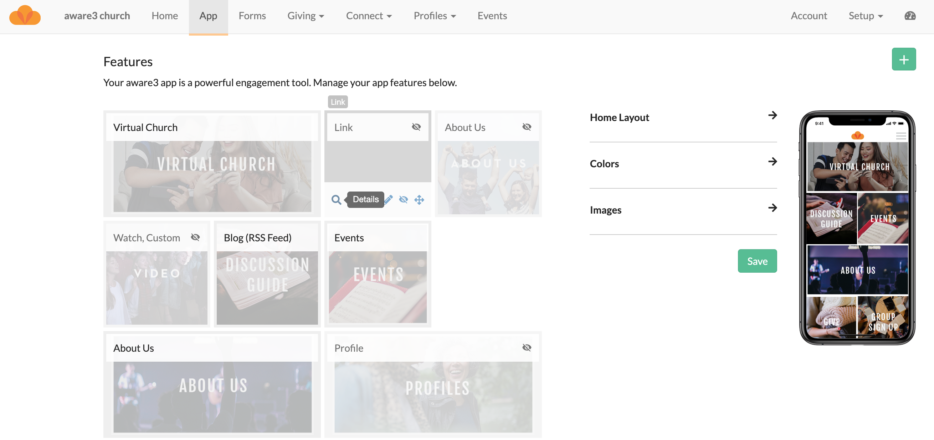
Task: Click the move arrows icon on Link card
Action: tap(419, 200)
